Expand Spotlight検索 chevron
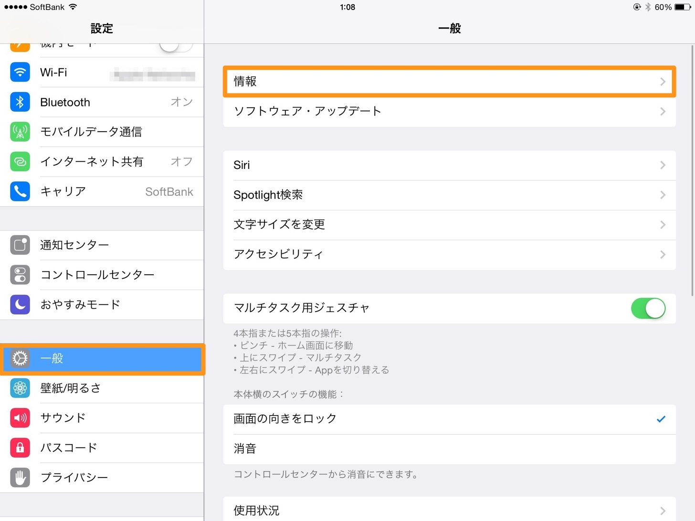Screen dimensions: 695x521 (x=663, y=195)
